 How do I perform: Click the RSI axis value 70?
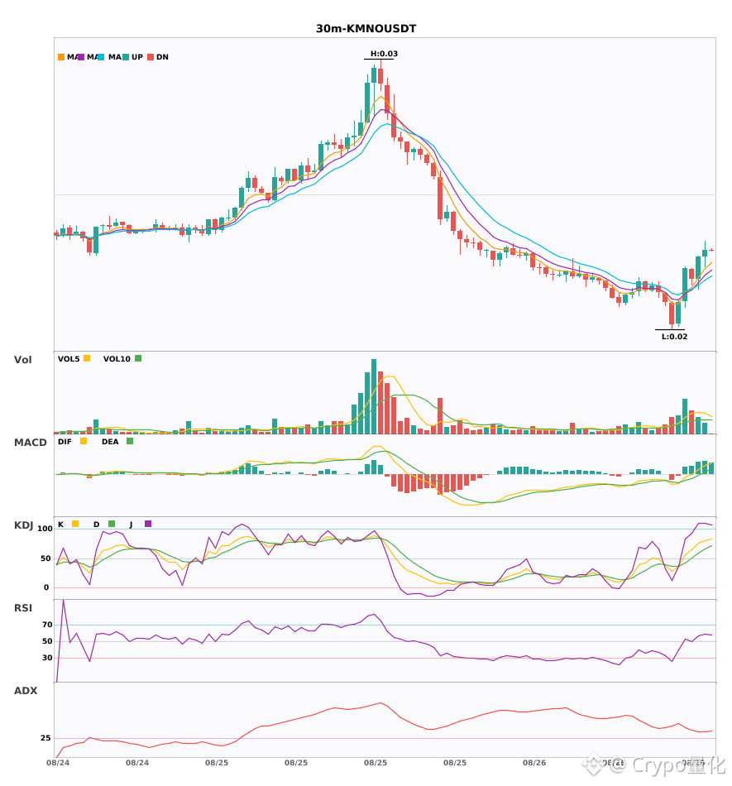(x=48, y=625)
